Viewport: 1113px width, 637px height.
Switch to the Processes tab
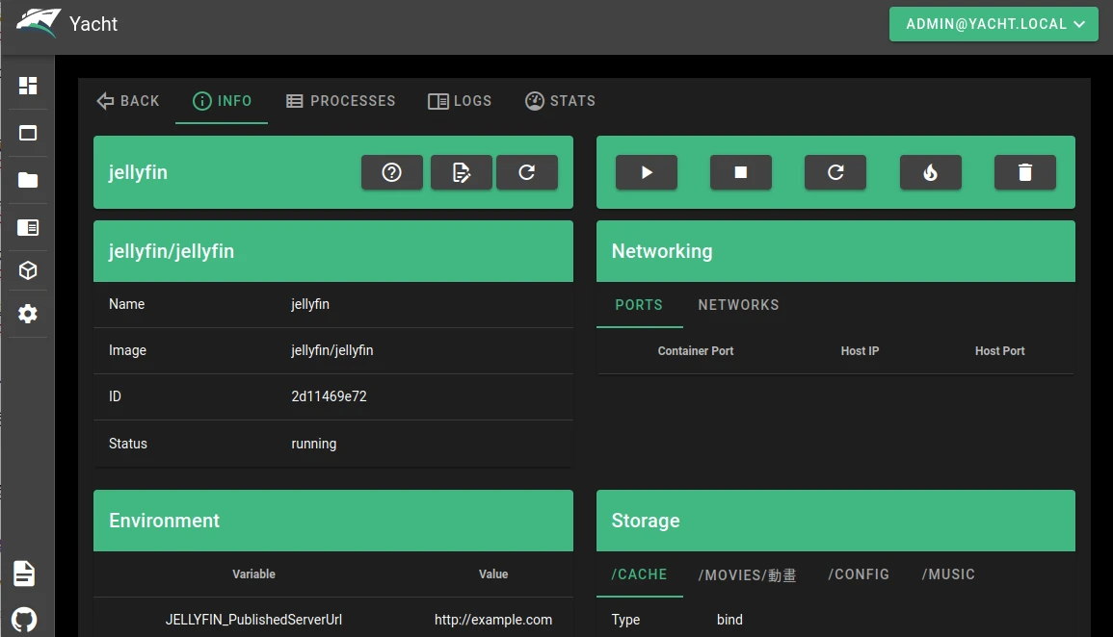341,101
